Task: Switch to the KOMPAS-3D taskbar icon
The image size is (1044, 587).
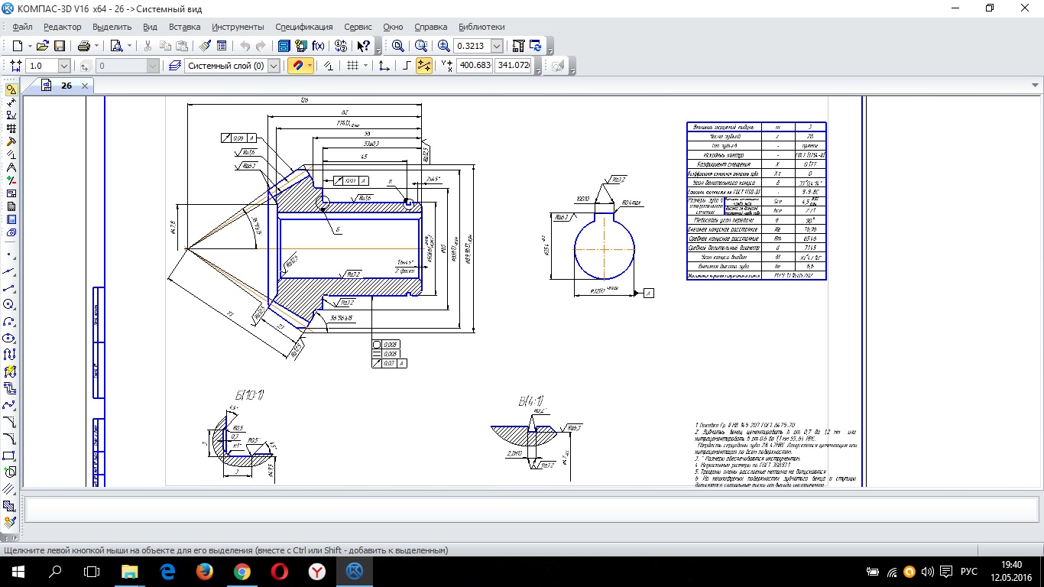Action: [354, 571]
